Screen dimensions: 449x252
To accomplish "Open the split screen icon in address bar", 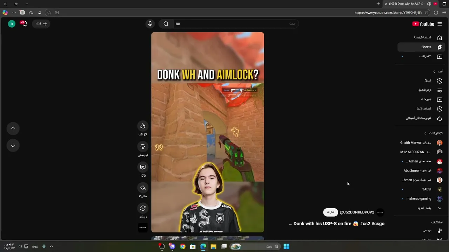I will click(57, 13).
